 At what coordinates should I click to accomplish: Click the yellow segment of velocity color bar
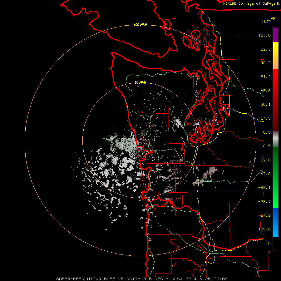(x=276, y=56)
